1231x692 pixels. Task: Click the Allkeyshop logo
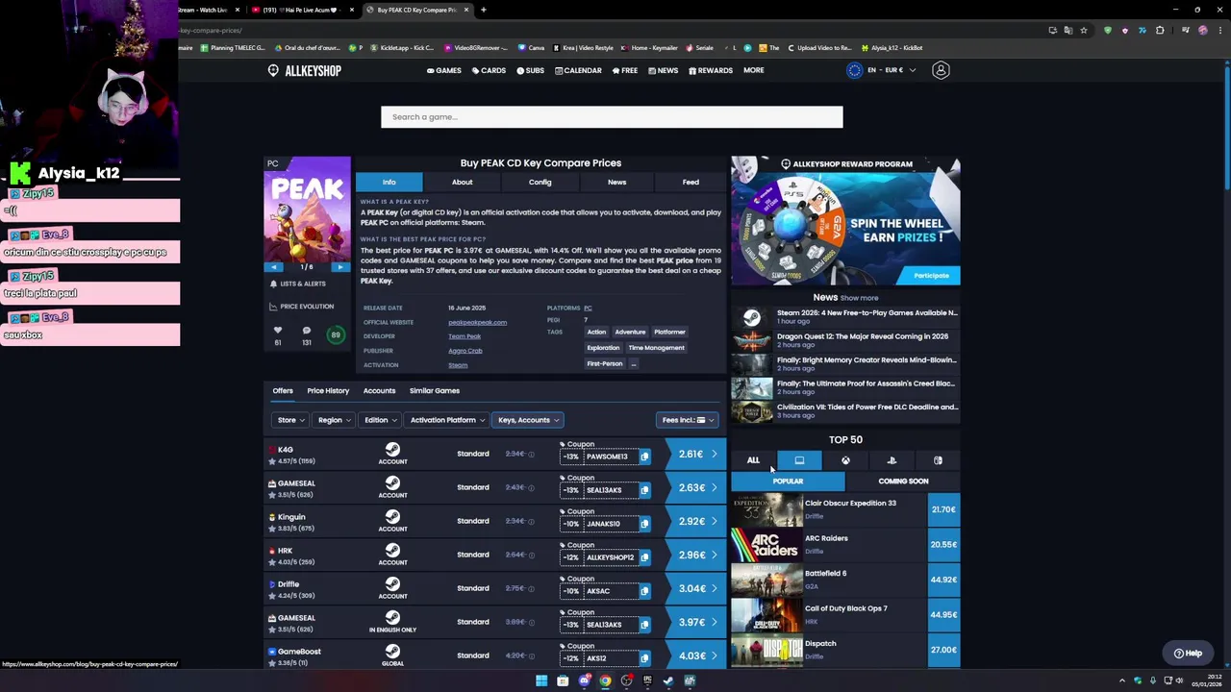click(304, 70)
